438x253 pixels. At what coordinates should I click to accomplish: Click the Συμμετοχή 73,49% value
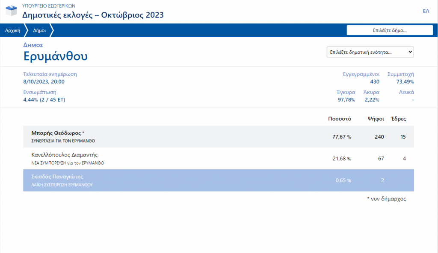click(x=405, y=81)
